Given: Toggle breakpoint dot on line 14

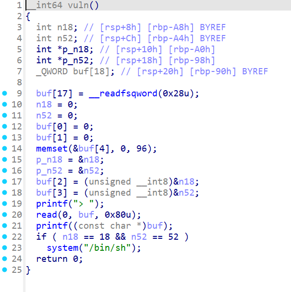Looking at the screenshot, I should pos(4,149).
